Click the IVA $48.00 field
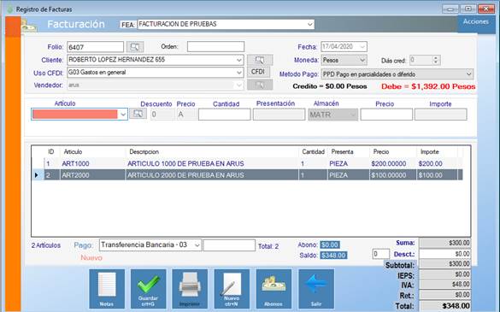Screen dimensions: 500x312 (x=444, y=285)
